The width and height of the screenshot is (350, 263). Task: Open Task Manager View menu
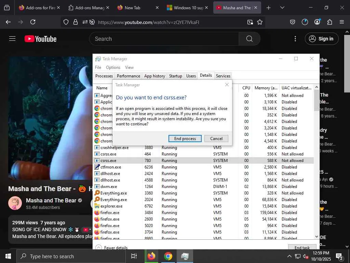[x=129, y=67]
